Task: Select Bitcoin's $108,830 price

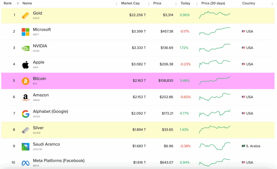Action: click(x=166, y=80)
